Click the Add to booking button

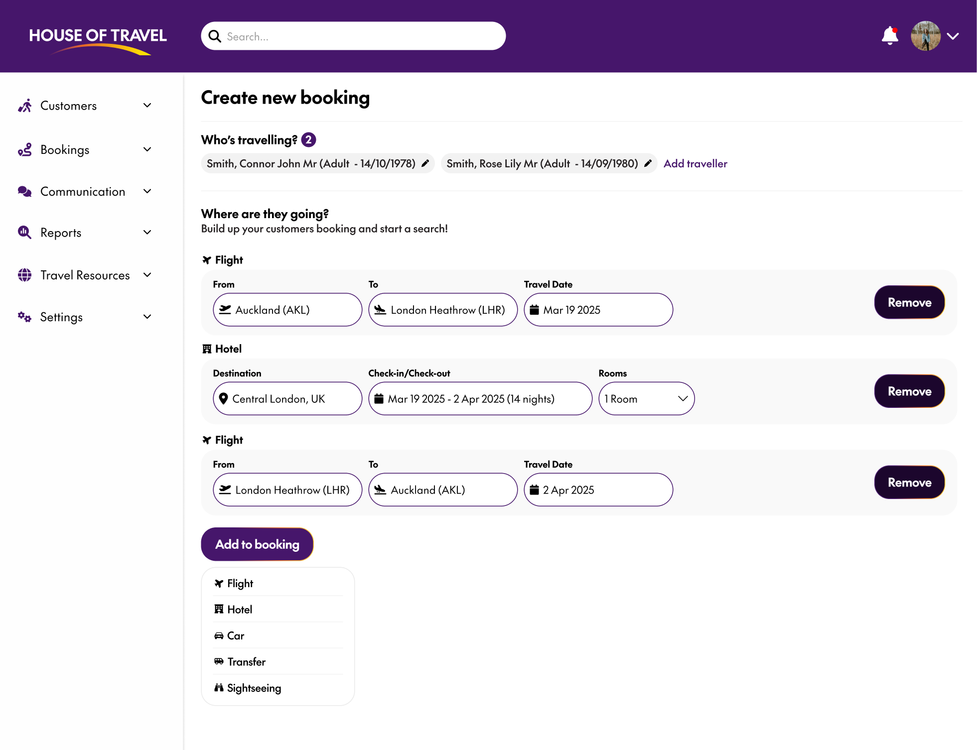[x=257, y=544]
